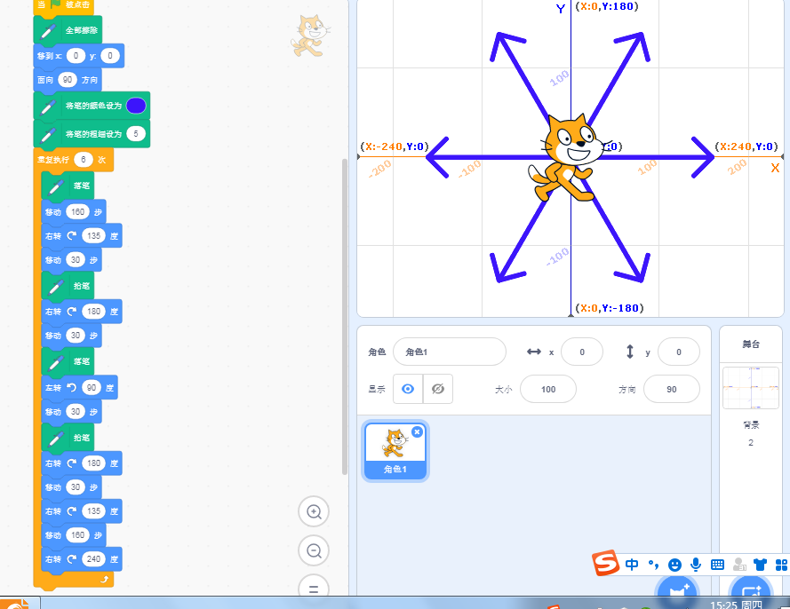The width and height of the screenshot is (790, 609).
Task: Click the workspace vertical scrollbar
Action: (345, 317)
